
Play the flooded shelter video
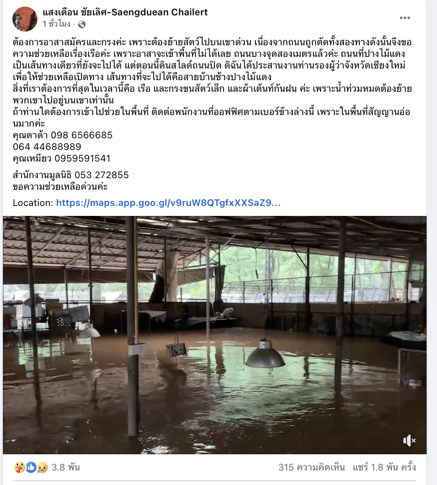point(215,335)
